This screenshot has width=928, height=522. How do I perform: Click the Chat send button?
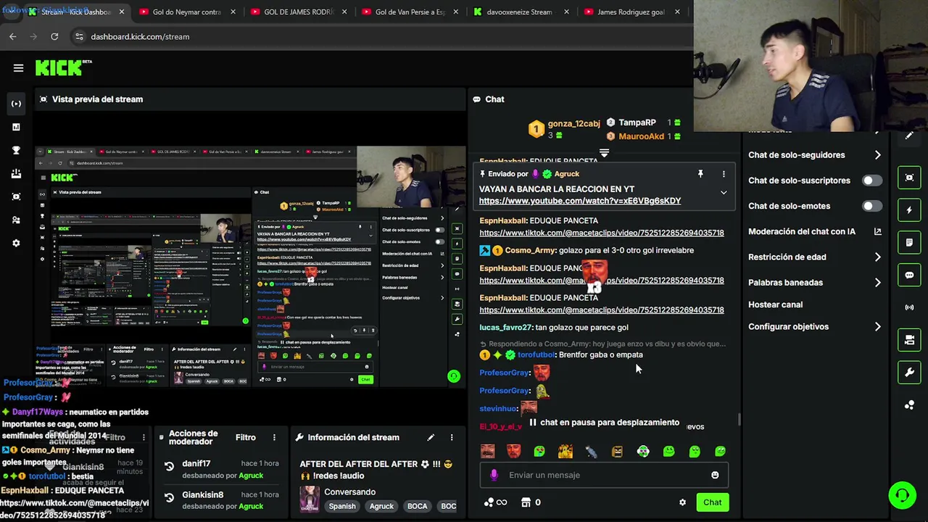pos(712,502)
